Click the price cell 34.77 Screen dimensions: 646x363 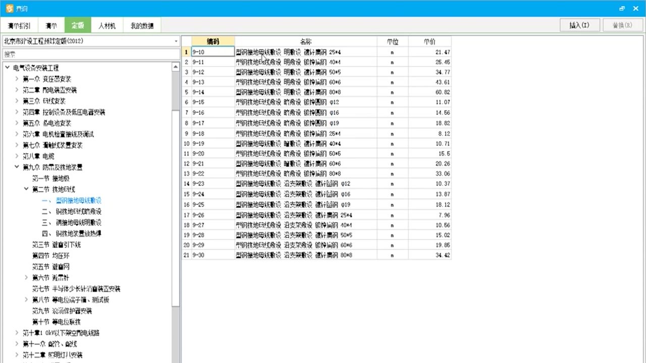429,72
